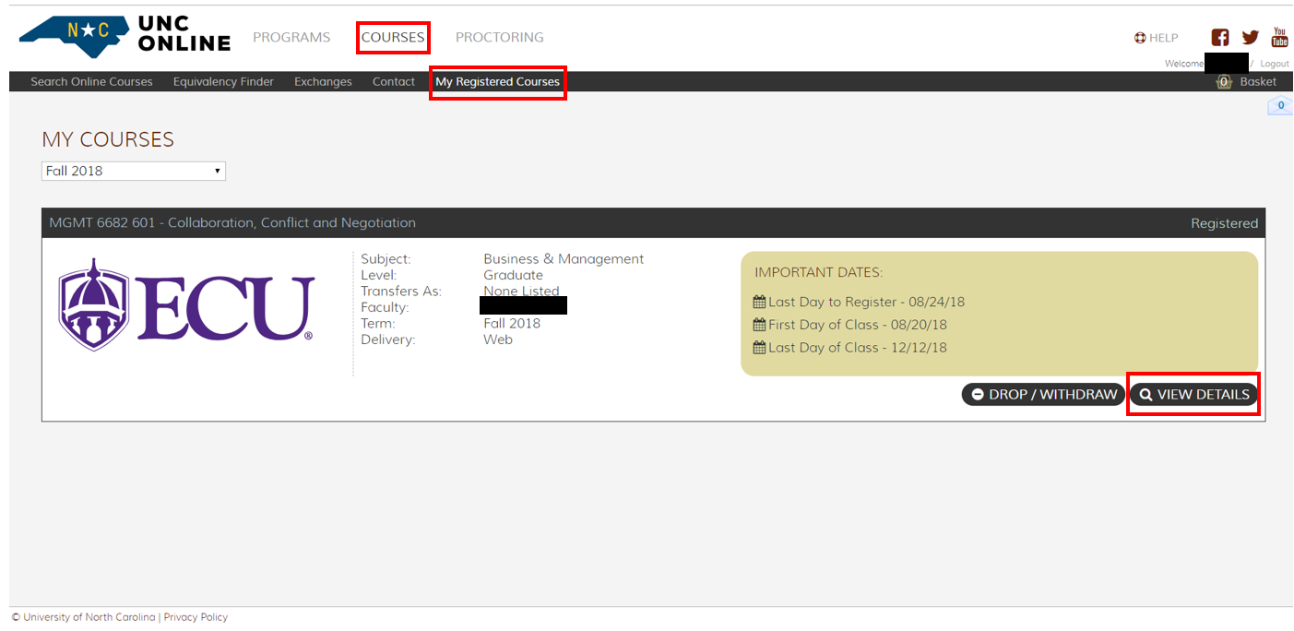Open the Equivalency Finder tab
Image resolution: width=1294 pixels, height=631 pixels.
click(x=223, y=82)
